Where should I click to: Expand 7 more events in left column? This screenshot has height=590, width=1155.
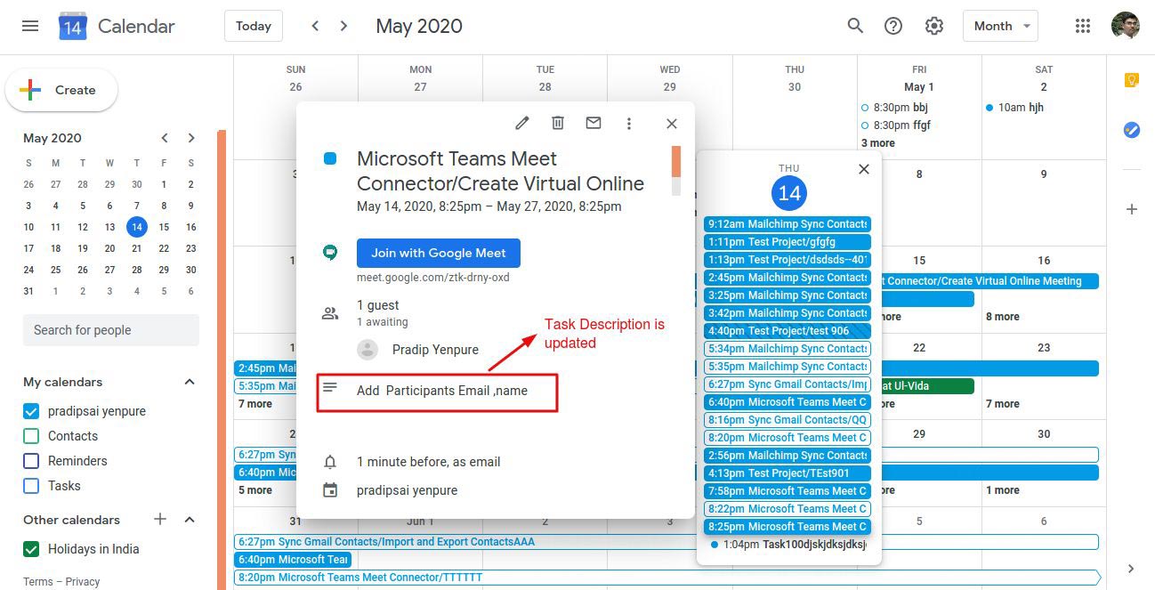[x=255, y=404]
